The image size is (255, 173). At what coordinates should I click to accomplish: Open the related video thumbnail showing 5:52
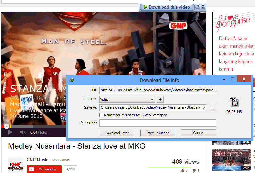pos(232,160)
